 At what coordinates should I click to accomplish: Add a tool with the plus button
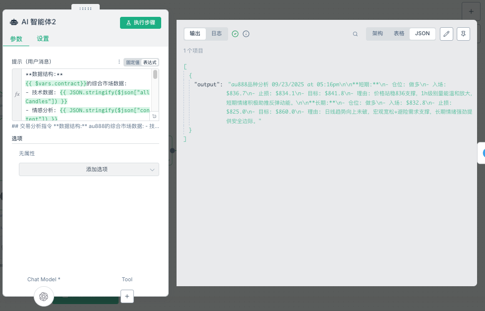coord(127,296)
